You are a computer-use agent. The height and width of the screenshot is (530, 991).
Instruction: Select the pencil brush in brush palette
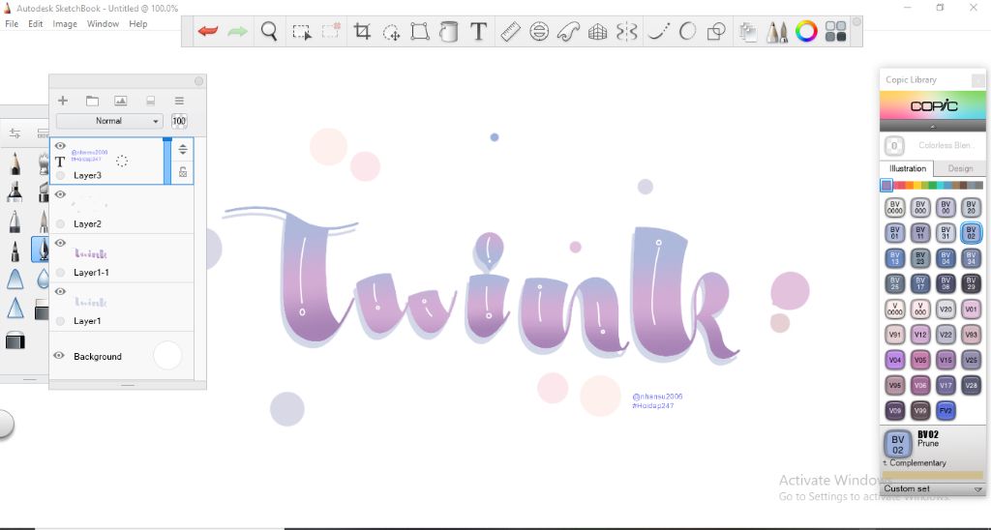pos(15,163)
